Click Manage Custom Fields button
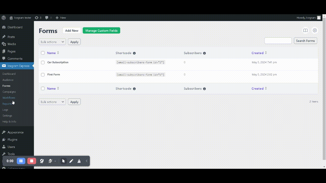This screenshot has height=183, width=326. (x=101, y=30)
